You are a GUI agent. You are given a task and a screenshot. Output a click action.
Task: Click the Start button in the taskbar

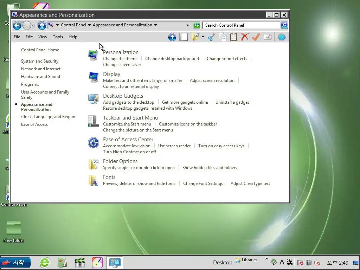pos(15,263)
